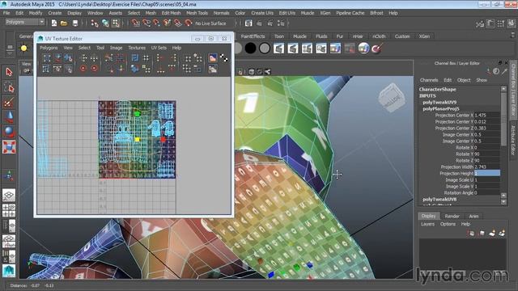Click the view cube in the viewport

click(x=392, y=97)
